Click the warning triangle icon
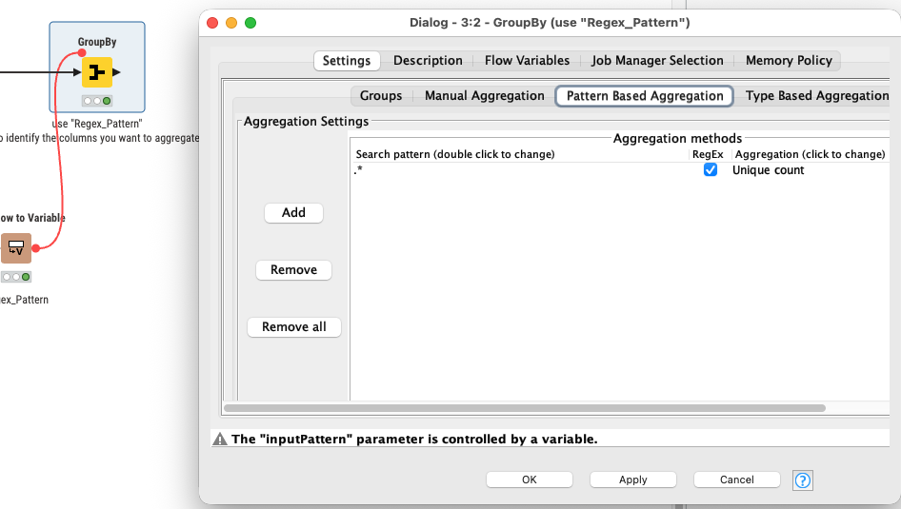The width and height of the screenshot is (901, 509). coord(220,440)
